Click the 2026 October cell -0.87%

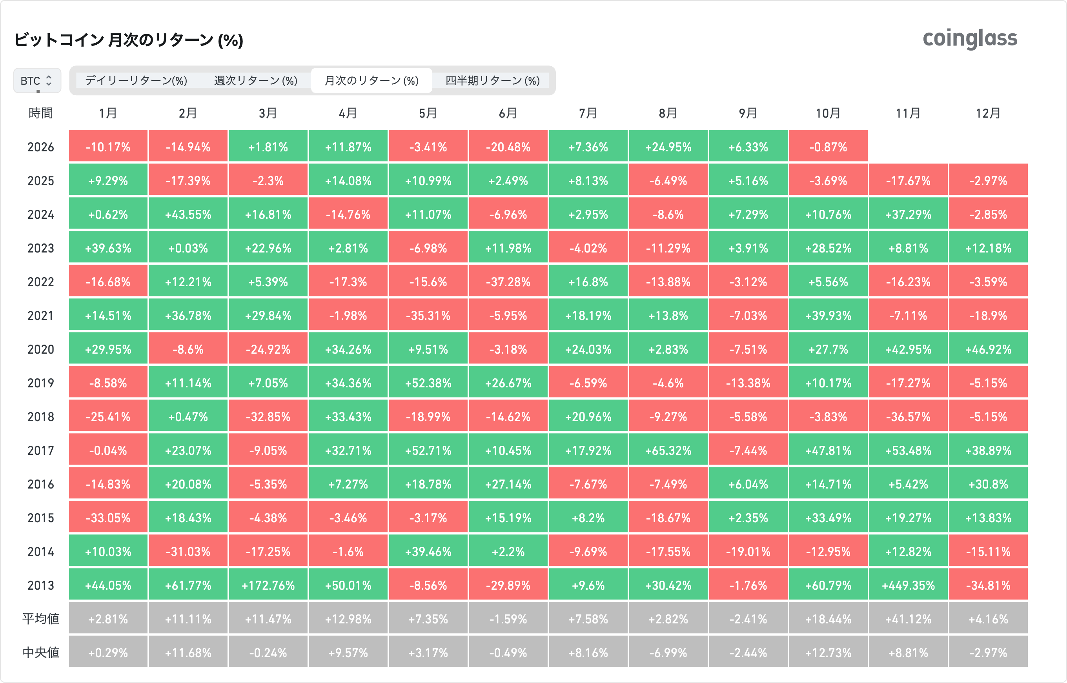828,146
